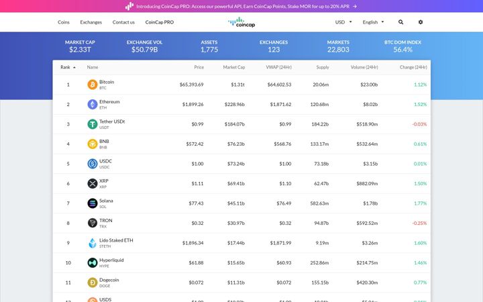Click Tether change value -0.03%
Viewport: 483px width, 302px height.
[419, 124]
